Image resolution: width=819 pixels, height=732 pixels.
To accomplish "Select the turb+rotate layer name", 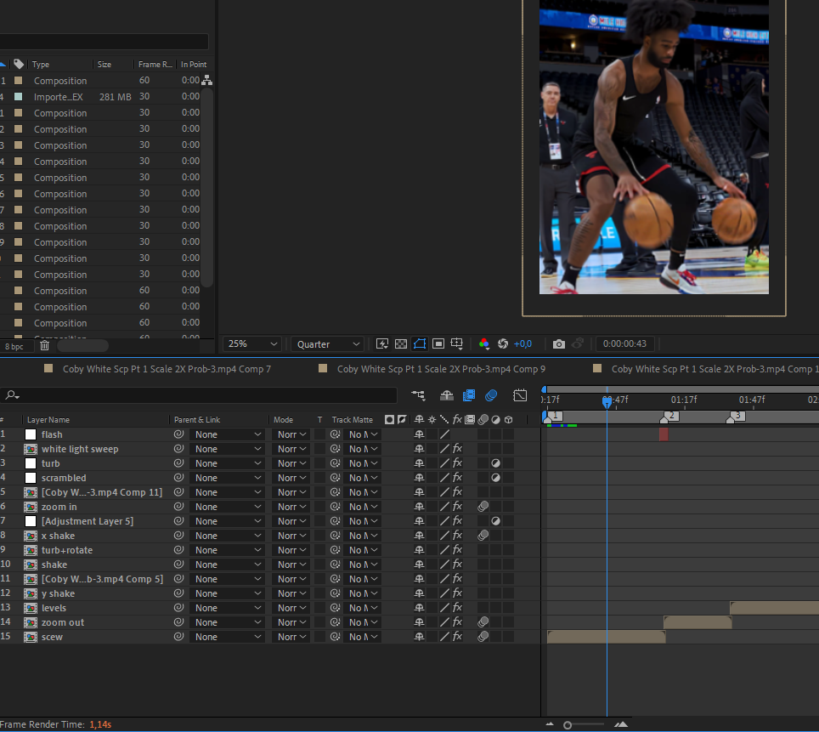I will pos(67,550).
